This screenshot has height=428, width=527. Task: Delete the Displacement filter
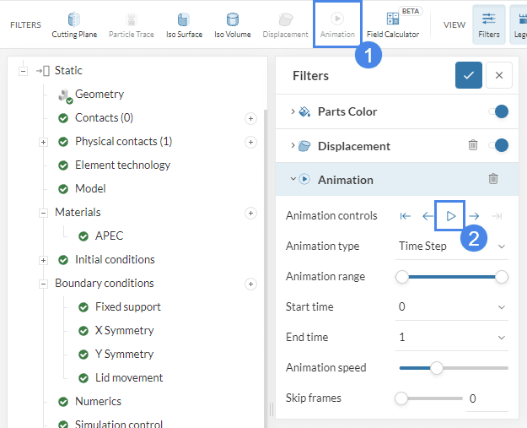(x=473, y=145)
